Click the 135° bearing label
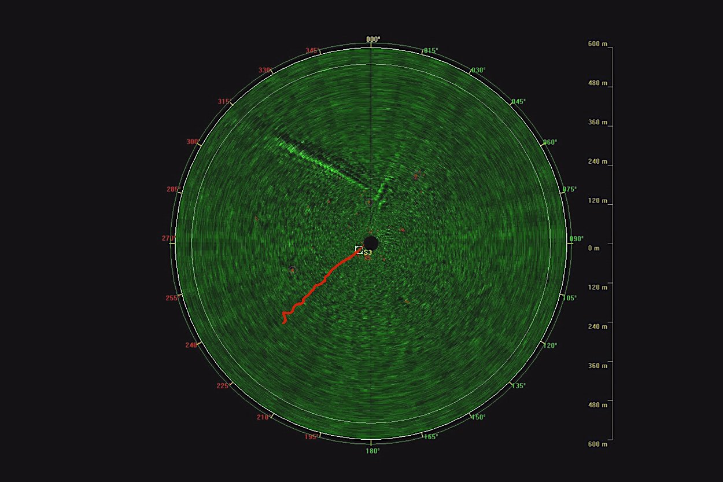723x482 pixels. pyautogui.click(x=518, y=385)
